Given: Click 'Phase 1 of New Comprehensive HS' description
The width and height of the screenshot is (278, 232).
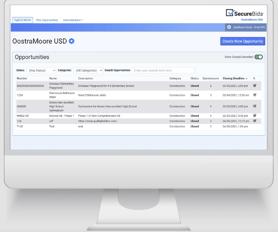Looking at the screenshot, I should coord(99,116).
